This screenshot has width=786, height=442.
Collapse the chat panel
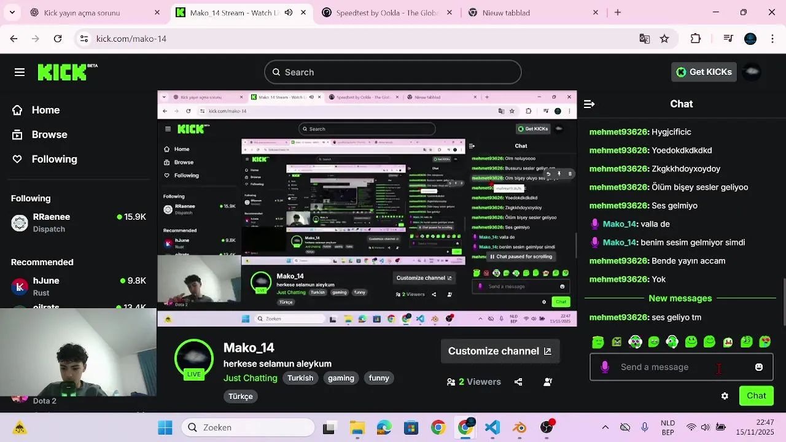pyautogui.click(x=589, y=104)
